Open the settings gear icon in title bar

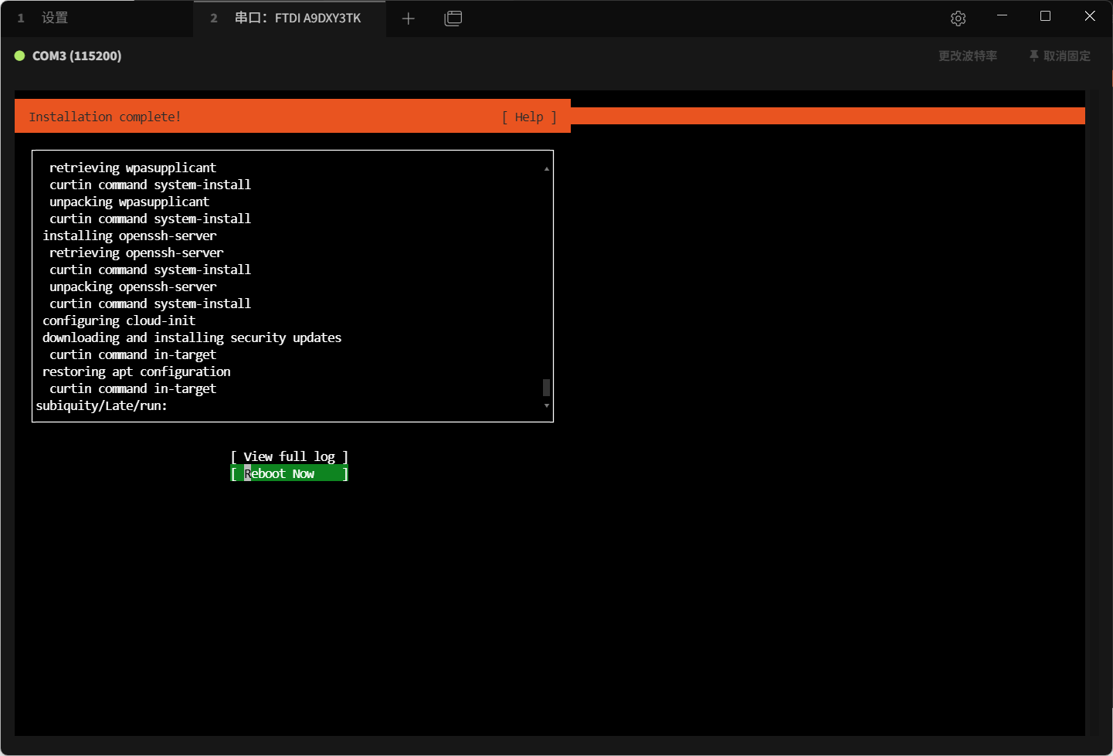click(958, 19)
